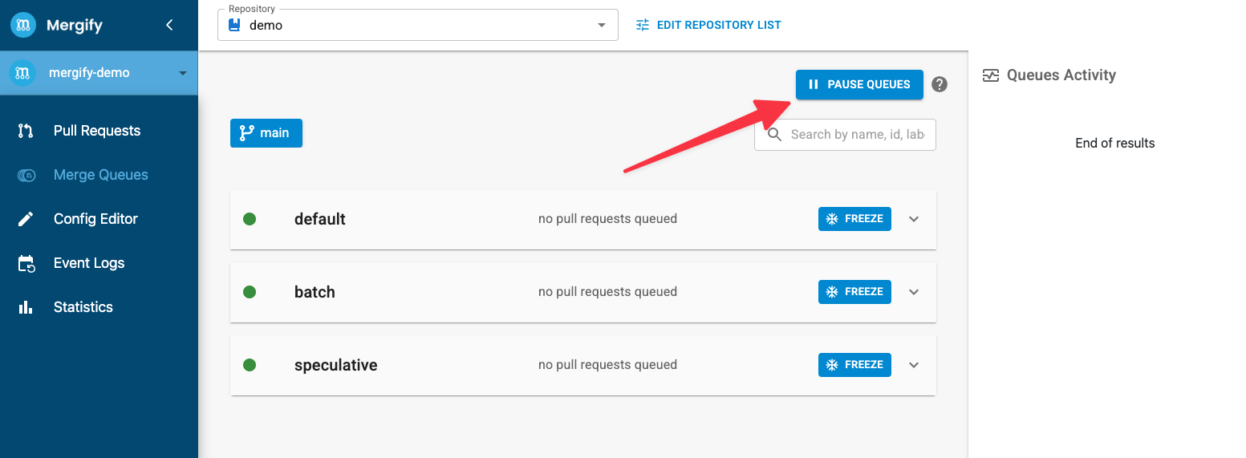Click the Queues Activity heading icon
Screen dimensions: 1246x458
click(x=991, y=75)
